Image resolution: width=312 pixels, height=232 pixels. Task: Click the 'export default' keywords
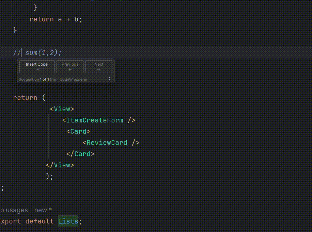[27, 221]
